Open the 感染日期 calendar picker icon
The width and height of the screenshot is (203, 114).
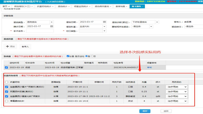[104, 22]
